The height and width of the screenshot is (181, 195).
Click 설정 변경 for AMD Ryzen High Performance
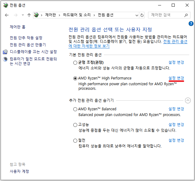(x=176, y=78)
